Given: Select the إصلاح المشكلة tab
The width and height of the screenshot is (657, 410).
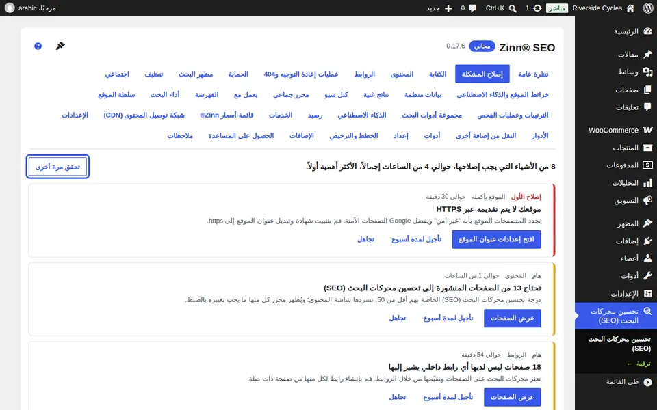Looking at the screenshot, I should click(x=482, y=74).
